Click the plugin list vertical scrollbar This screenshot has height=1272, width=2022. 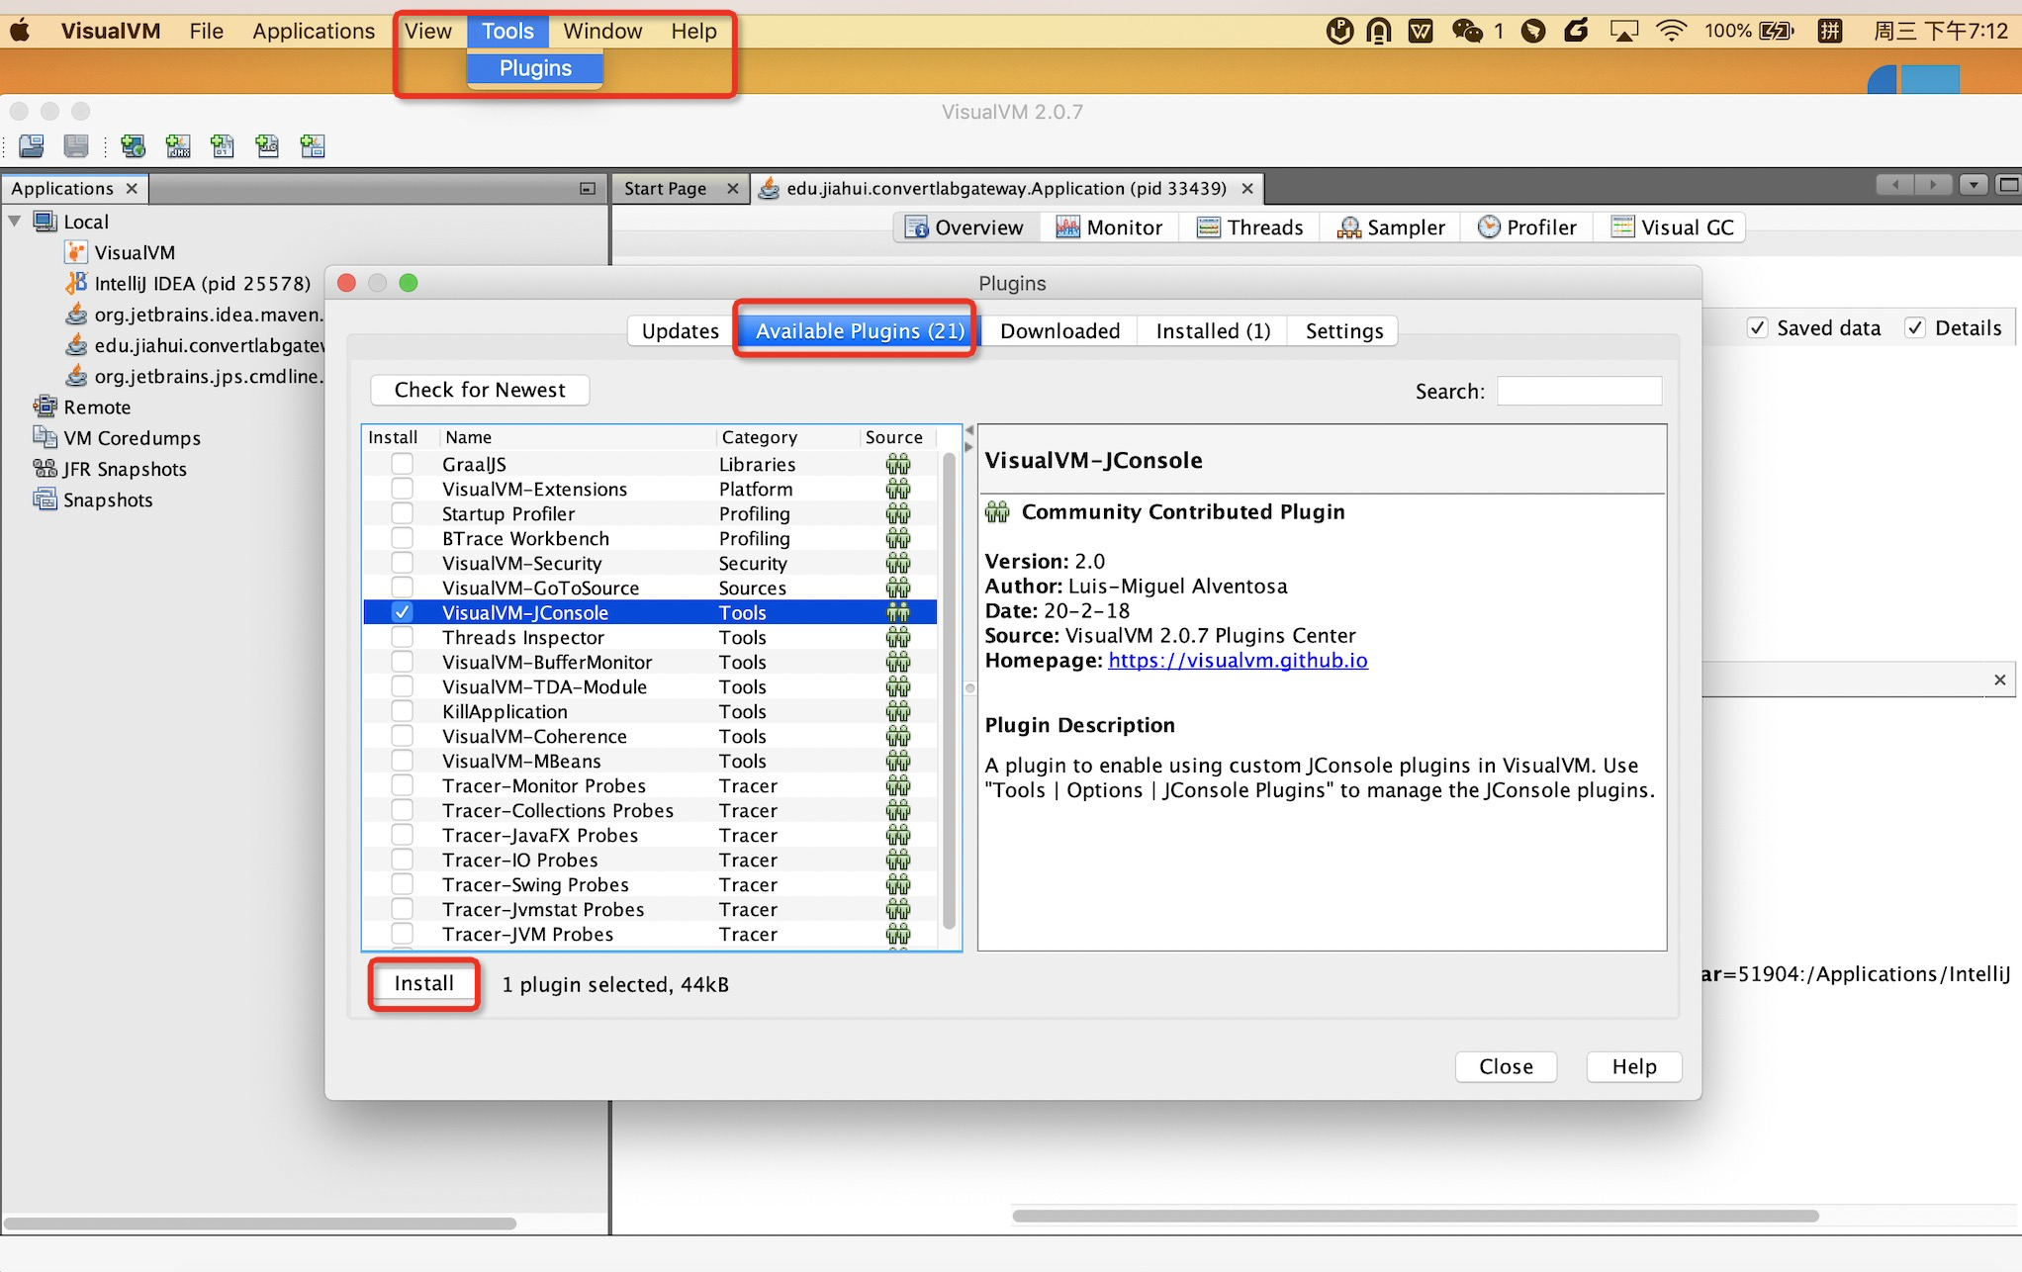click(950, 692)
